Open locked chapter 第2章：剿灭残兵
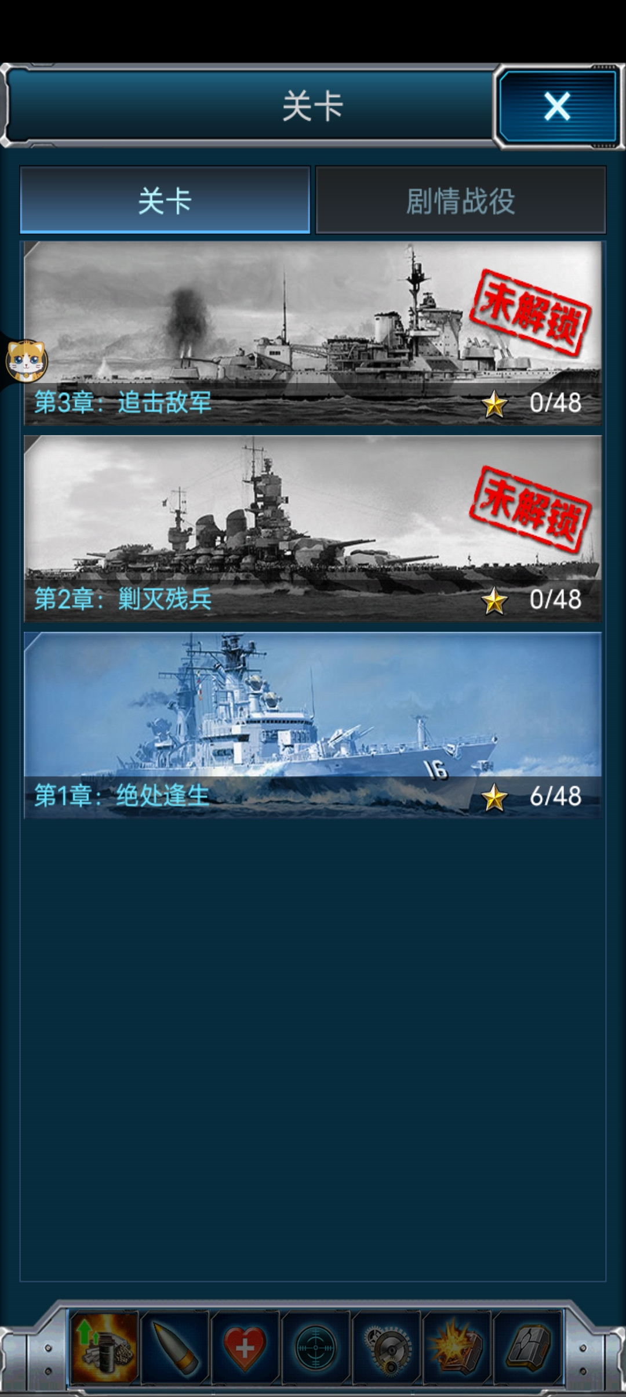 click(x=313, y=529)
